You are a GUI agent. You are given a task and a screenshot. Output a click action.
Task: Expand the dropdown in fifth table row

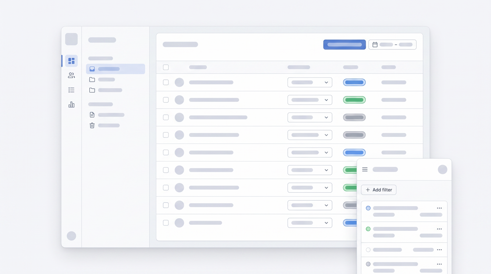[310, 152]
